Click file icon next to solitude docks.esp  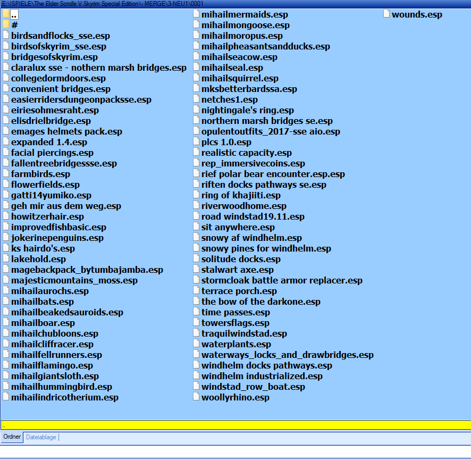(196, 258)
